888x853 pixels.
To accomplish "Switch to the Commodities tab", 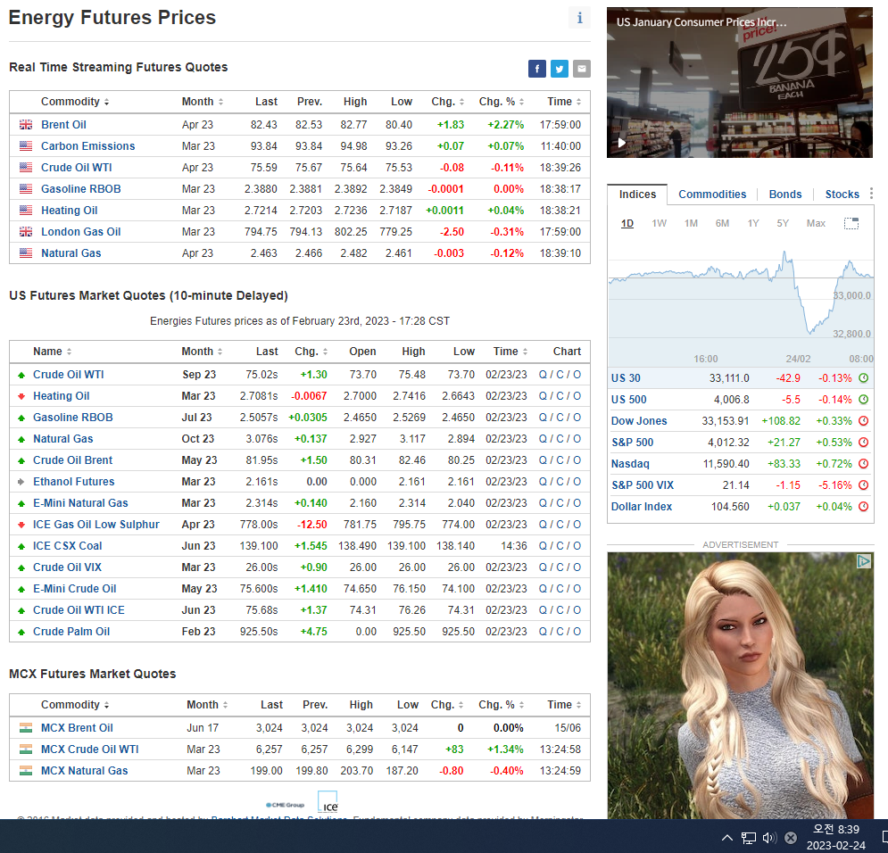I will pyautogui.click(x=712, y=195).
